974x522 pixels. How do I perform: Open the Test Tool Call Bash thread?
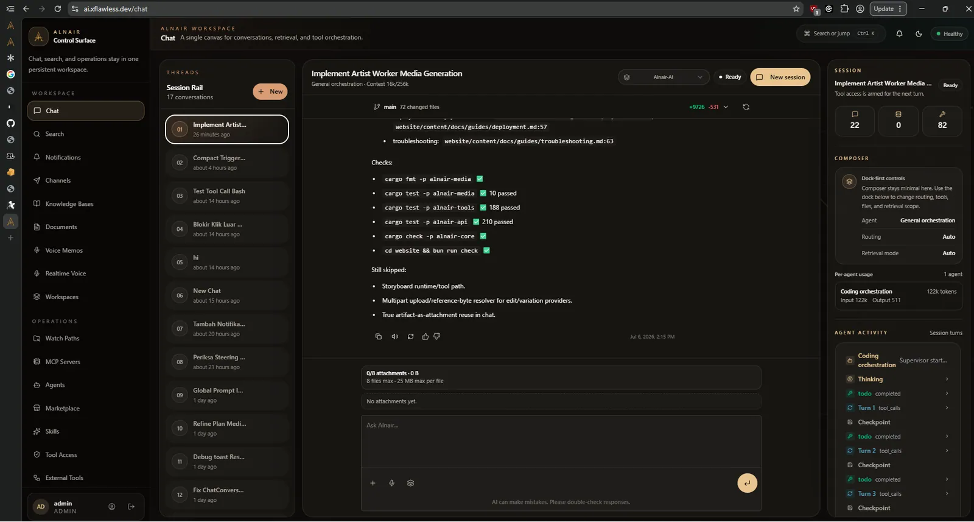[x=227, y=196]
